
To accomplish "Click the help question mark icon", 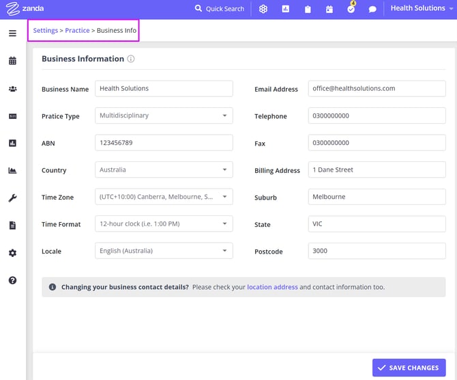I will 12,280.
